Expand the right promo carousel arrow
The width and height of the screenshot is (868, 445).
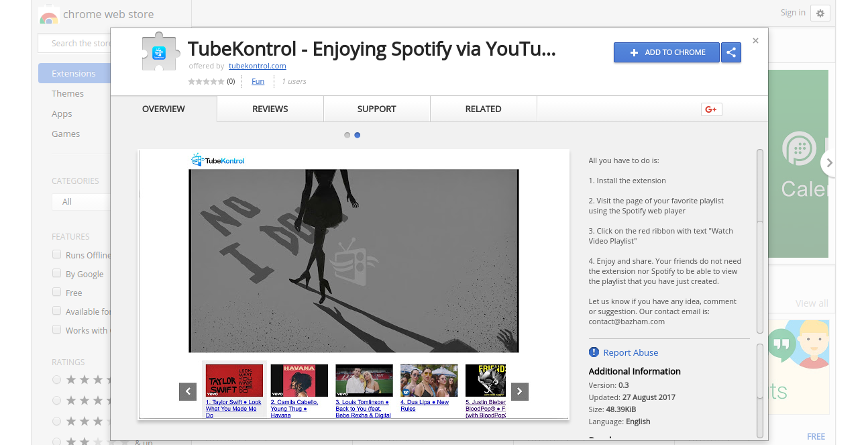pos(829,162)
